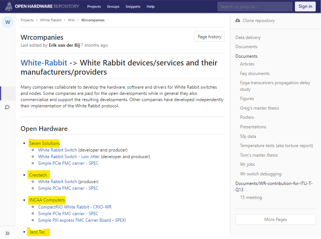This screenshot has height=239, width=321.
Task: Open the White Rabbit project avatar W
Action: pyautogui.click(x=8, y=22)
